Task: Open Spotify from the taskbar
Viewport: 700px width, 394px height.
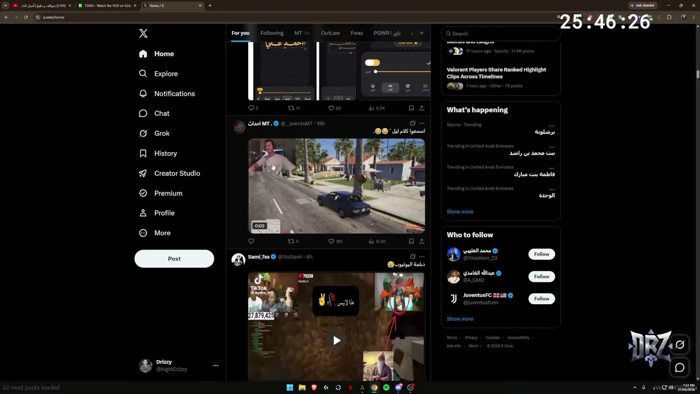Action: [x=386, y=387]
